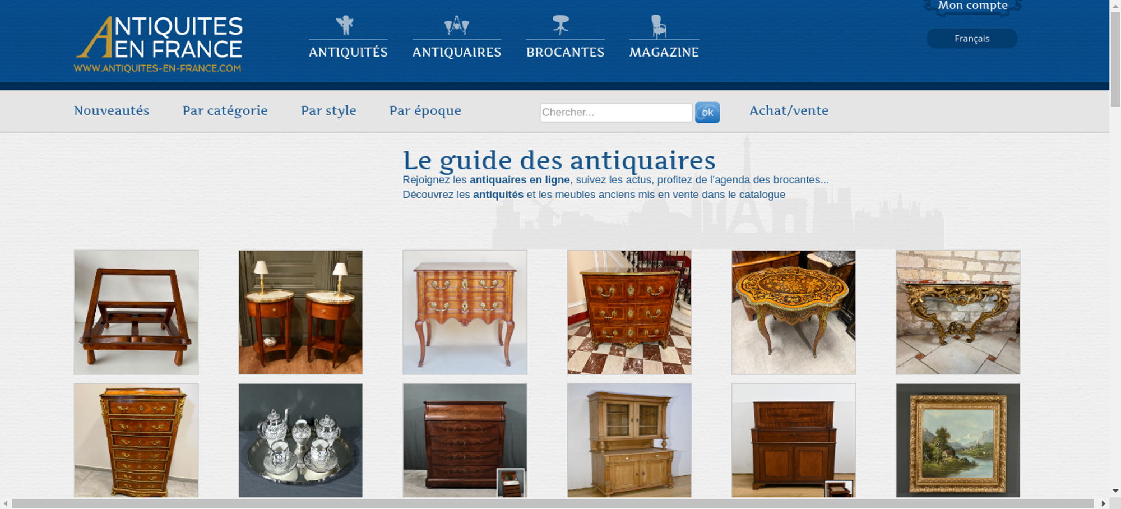Open the Par style menu
The width and height of the screenshot is (1121, 509).
pos(328,110)
